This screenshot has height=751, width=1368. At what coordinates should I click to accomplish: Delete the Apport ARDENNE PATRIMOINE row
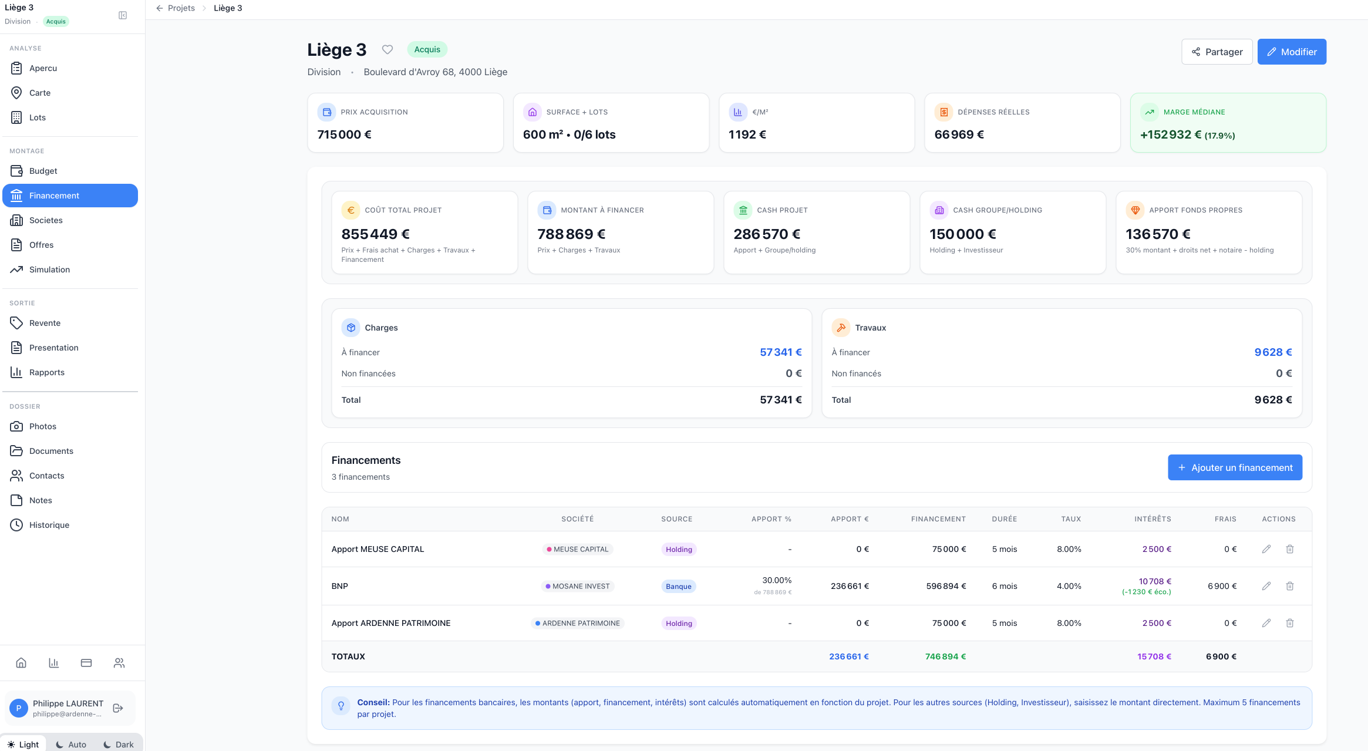point(1290,623)
